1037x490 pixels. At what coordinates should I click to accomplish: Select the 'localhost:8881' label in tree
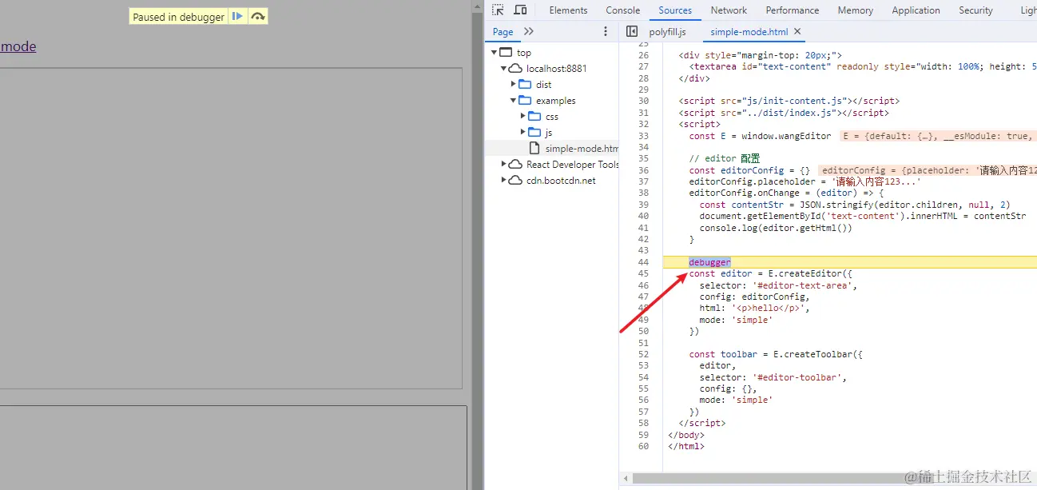click(556, 69)
